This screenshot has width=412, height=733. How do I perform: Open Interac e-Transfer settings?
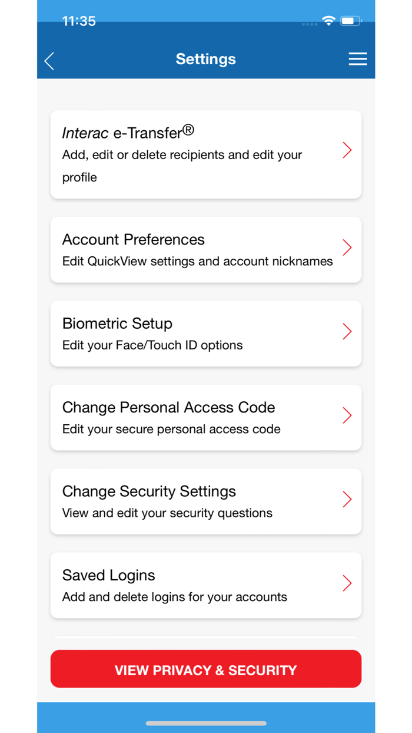(206, 154)
